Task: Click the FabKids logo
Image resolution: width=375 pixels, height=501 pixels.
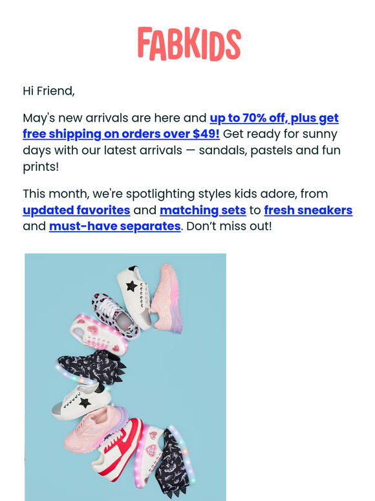Action: (189, 44)
